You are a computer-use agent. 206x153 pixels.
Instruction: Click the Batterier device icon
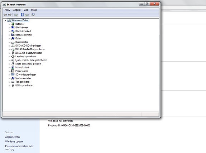[13, 24]
